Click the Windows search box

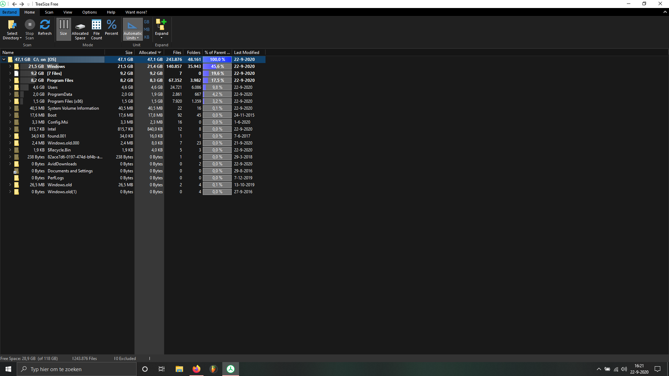click(77, 369)
